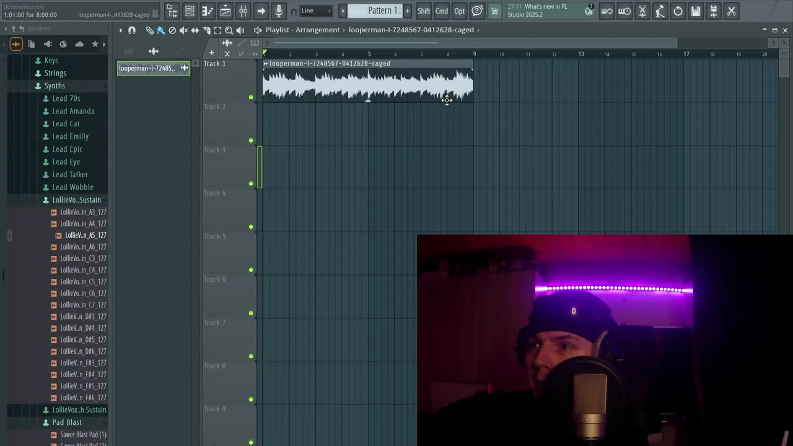Mute Track 5 using its green dot
Screen dimensions: 793x446
[x=251, y=270]
